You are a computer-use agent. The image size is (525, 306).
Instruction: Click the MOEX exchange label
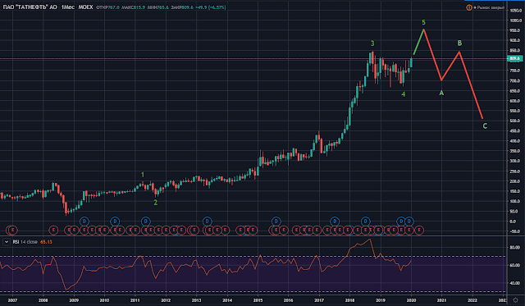(85, 7)
